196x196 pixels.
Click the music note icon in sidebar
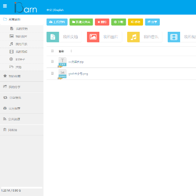point(11,44)
